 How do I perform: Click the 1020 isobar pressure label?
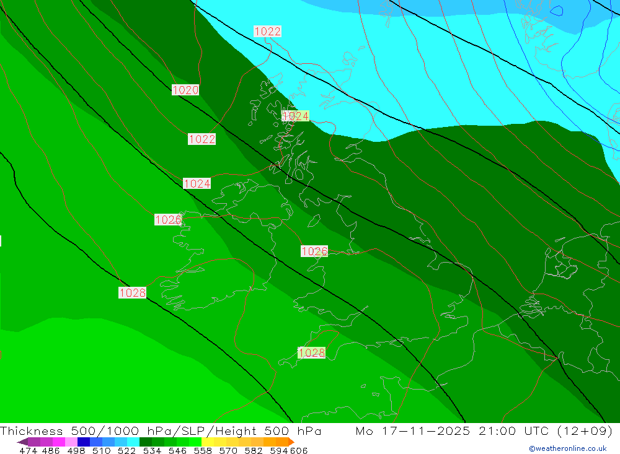tap(185, 90)
